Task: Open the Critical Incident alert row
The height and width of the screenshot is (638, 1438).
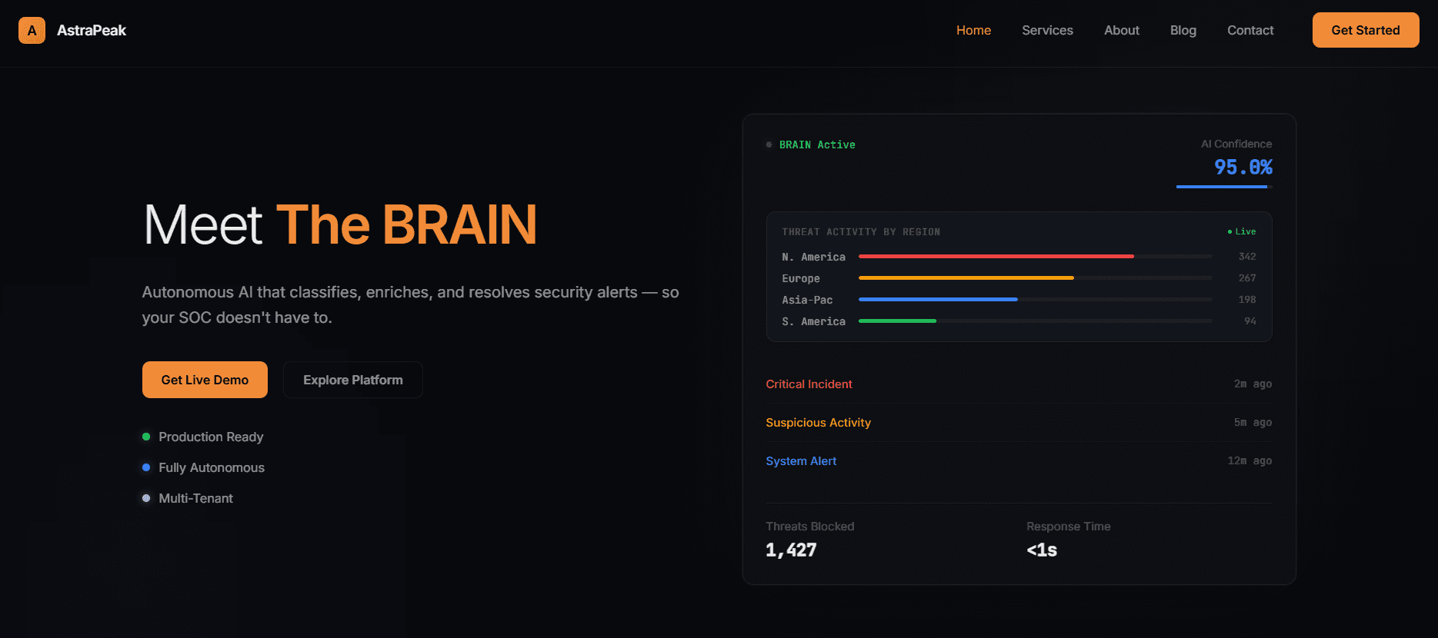Action: click(1019, 384)
